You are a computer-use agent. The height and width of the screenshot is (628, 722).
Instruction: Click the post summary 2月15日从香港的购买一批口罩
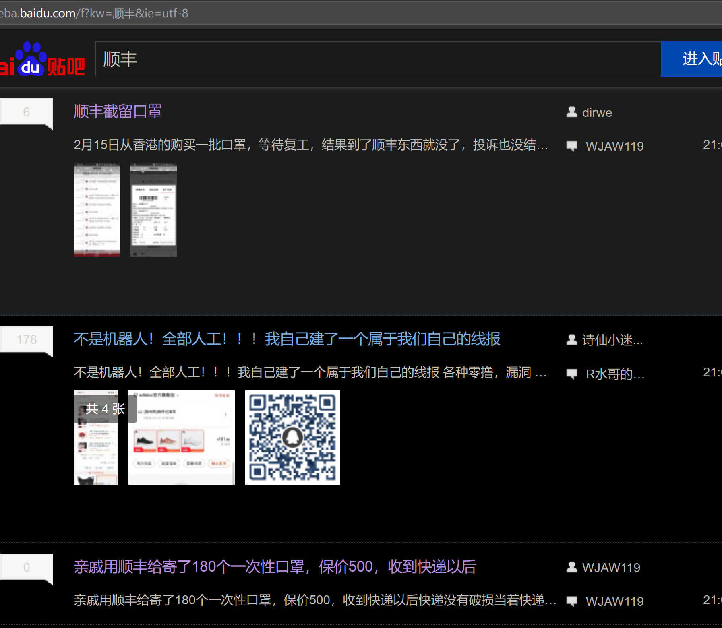(x=310, y=145)
